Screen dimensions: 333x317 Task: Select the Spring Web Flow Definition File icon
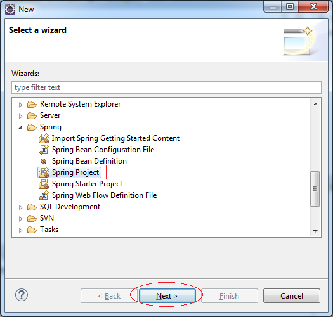tap(44, 195)
